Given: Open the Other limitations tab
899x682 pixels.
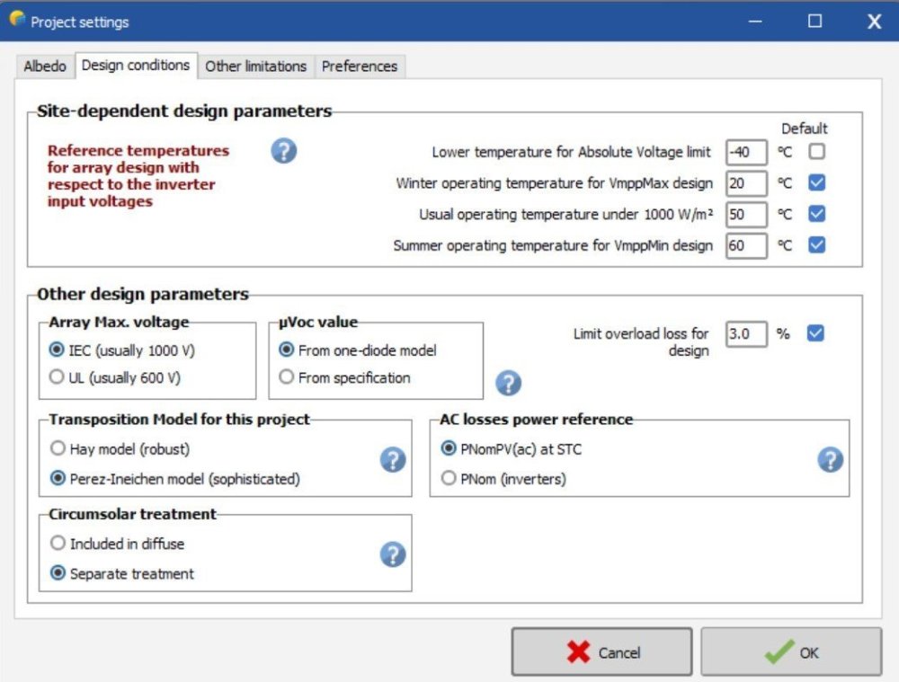Looking at the screenshot, I should (255, 66).
